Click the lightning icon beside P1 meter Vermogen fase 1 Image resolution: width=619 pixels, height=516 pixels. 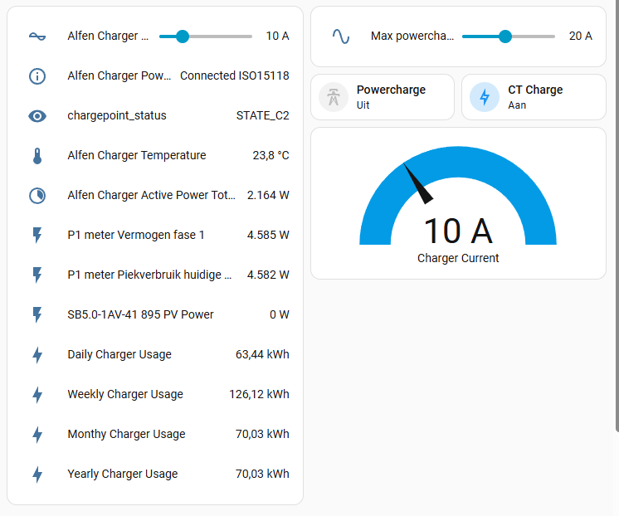(x=37, y=235)
